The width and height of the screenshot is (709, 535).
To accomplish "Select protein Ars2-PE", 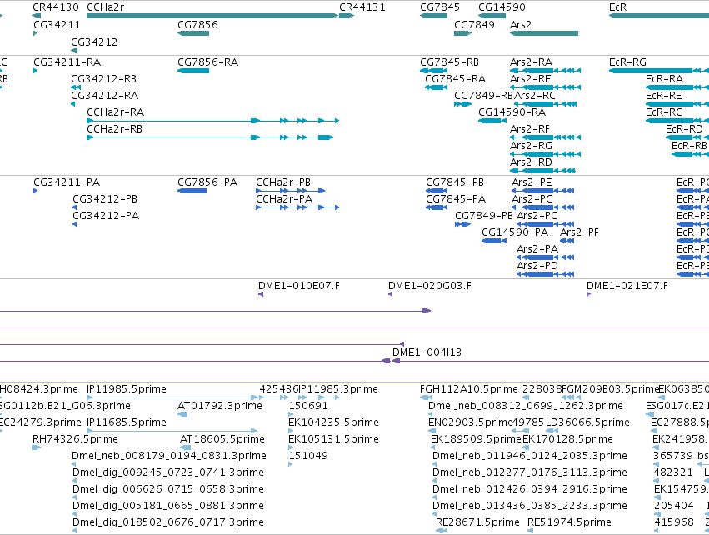I will (542, 191).
